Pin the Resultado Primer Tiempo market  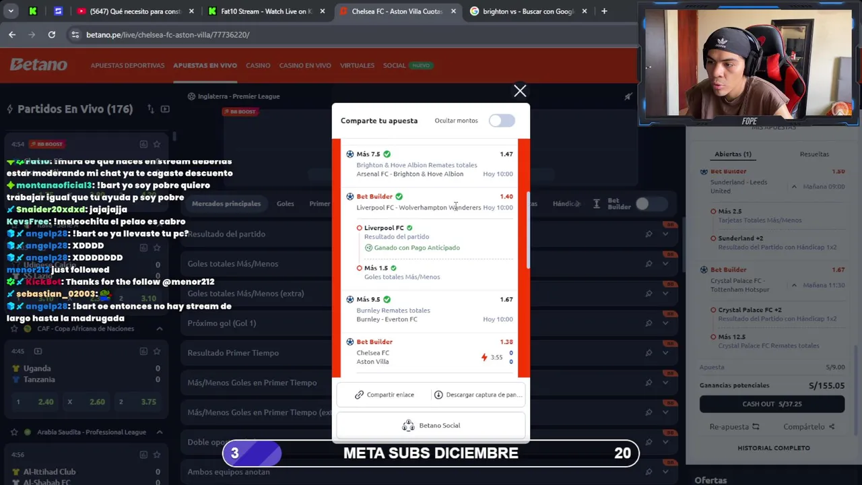pos(649,353)
